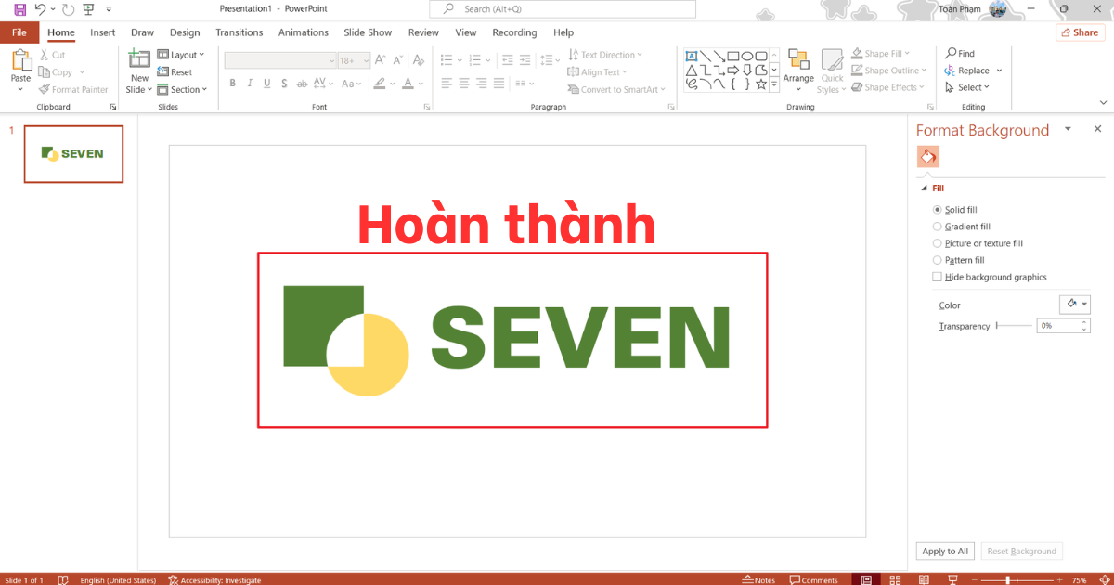The width and height of the screenshot is (1114, 585).
Task: Select Solid fill option
Action: (954, 210)
